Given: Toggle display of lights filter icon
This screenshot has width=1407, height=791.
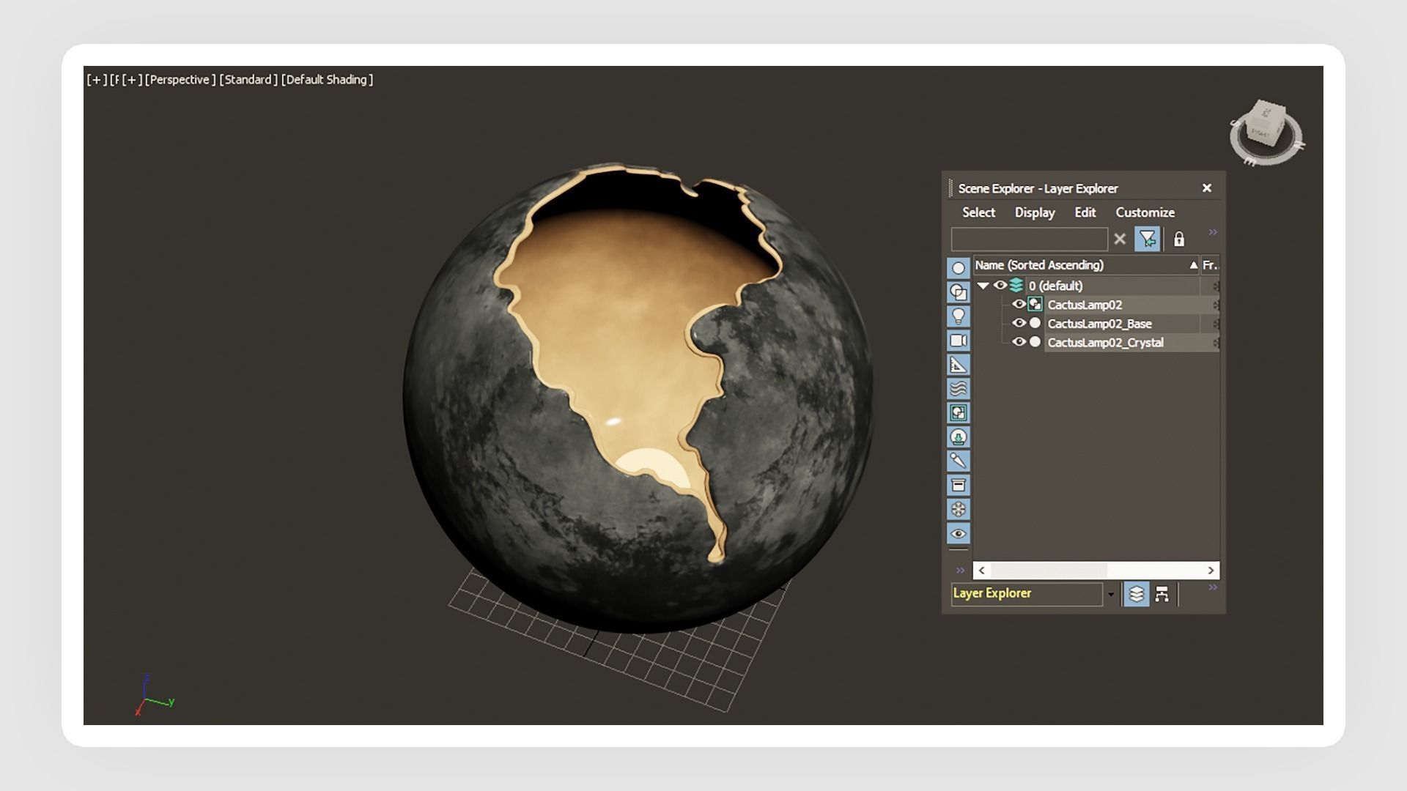Looking at the screenshot, I should (958, 316).
